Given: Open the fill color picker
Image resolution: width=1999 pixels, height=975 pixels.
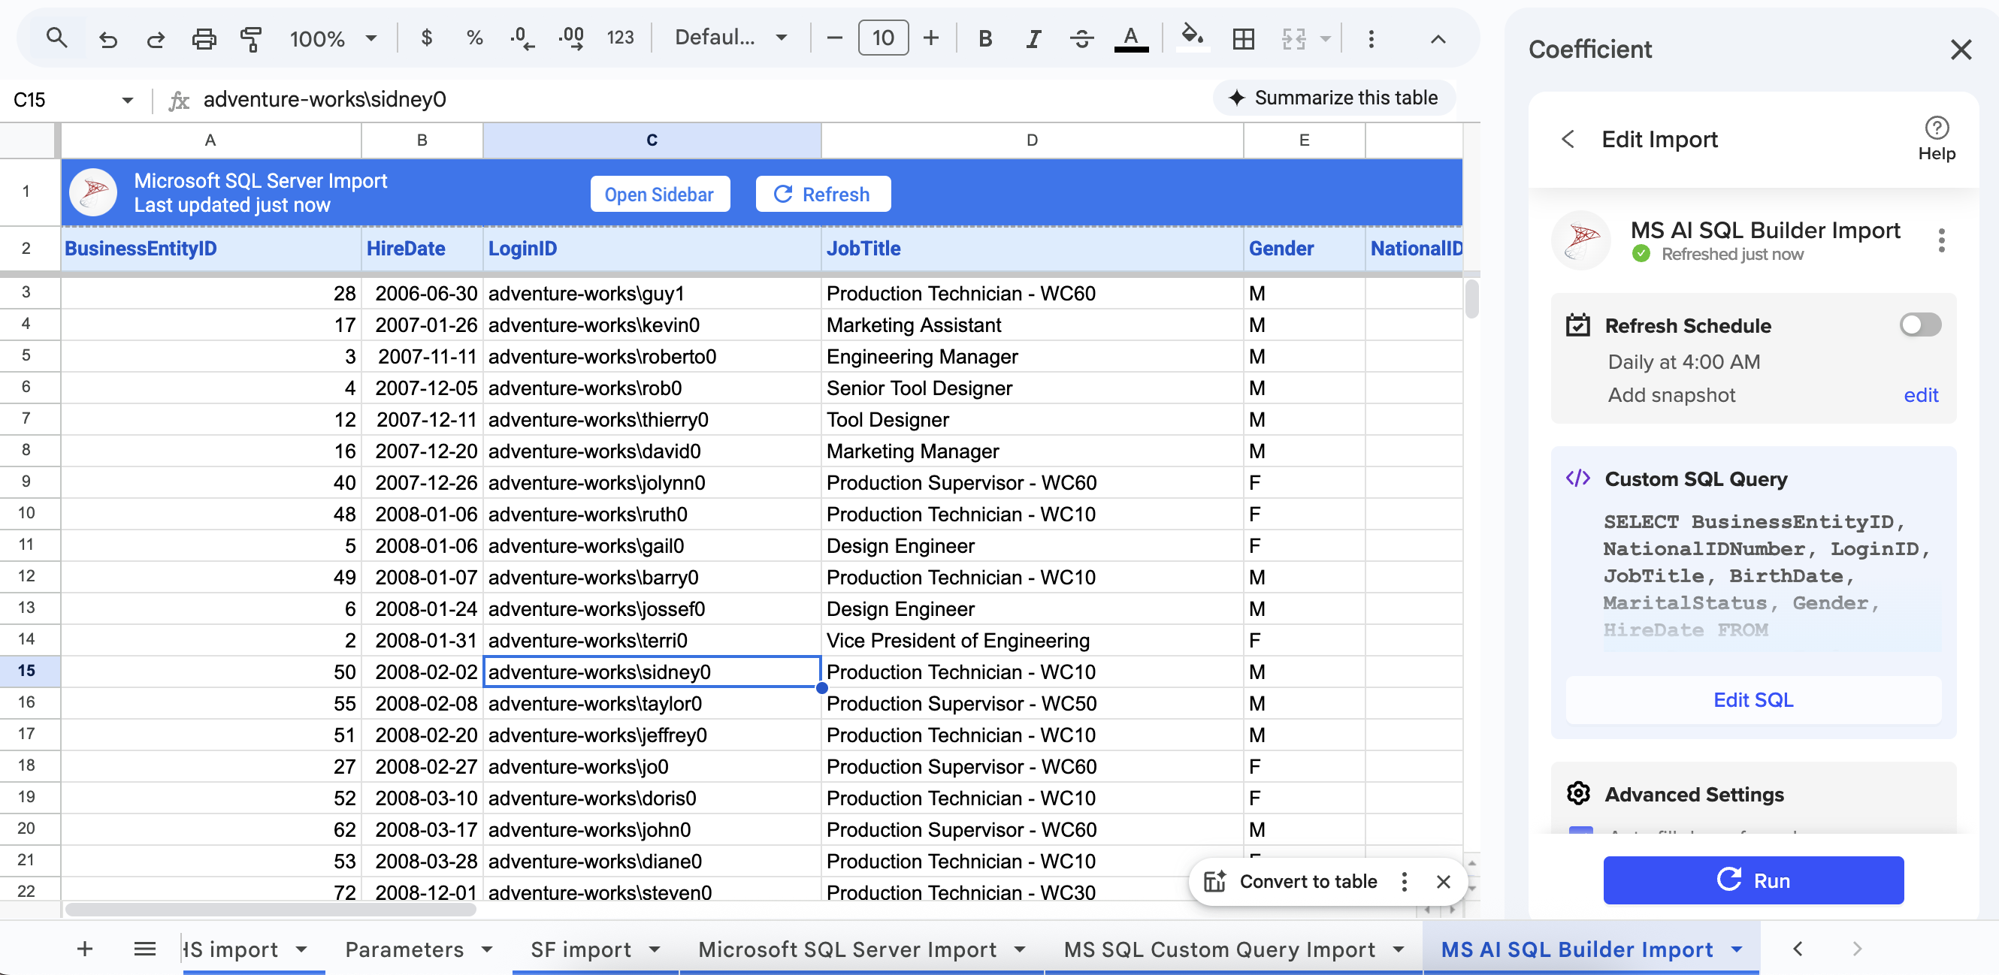Looking at the screenshot, I should click(x=1192, y=37).
